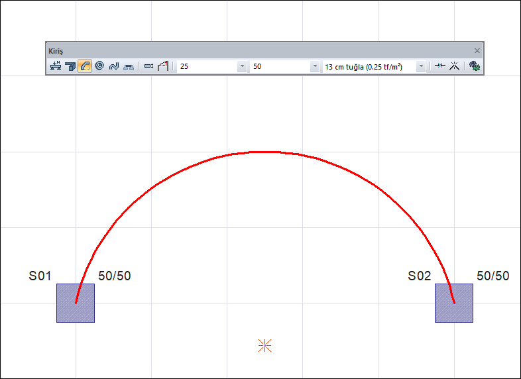Select column S02 square on the canvas
521x379 pixels.
click(x=454, y=303)
